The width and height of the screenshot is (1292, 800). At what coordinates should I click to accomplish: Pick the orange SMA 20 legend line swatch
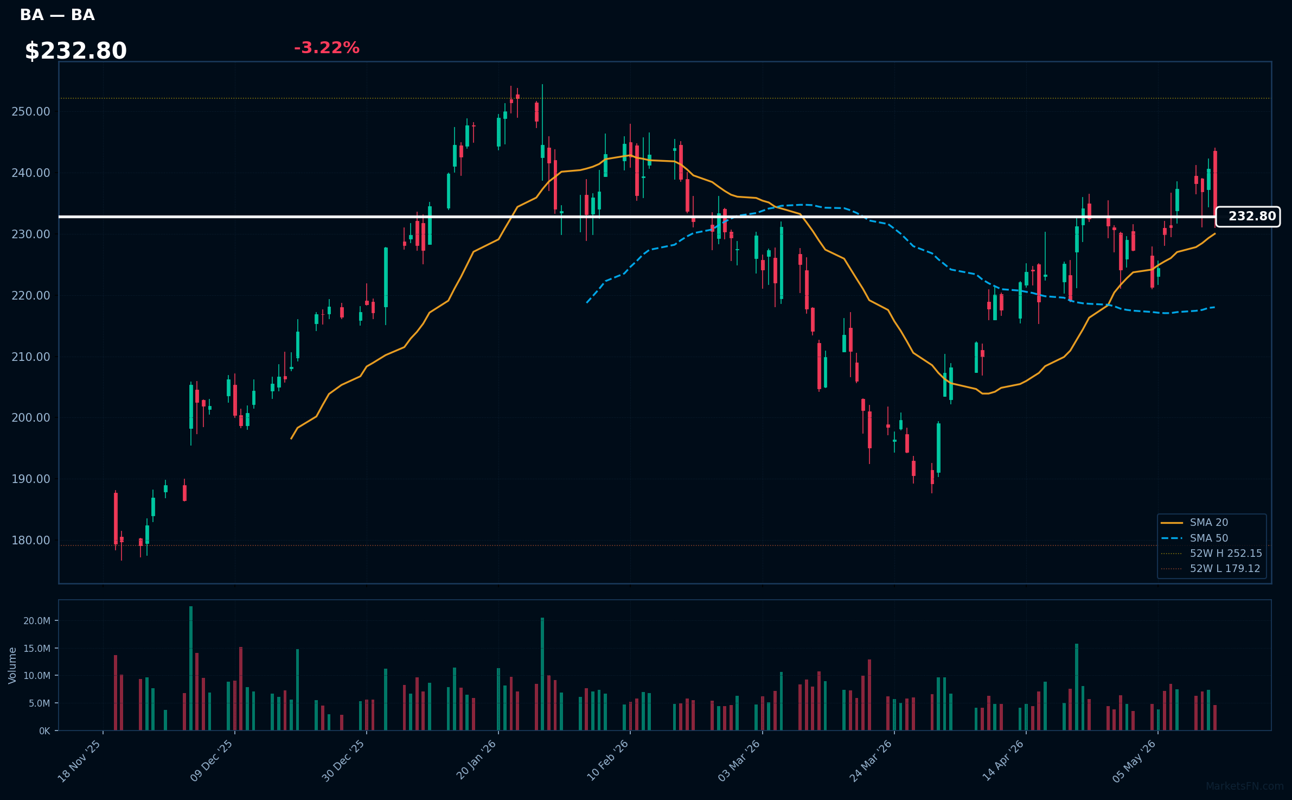tap(1172, 523)
